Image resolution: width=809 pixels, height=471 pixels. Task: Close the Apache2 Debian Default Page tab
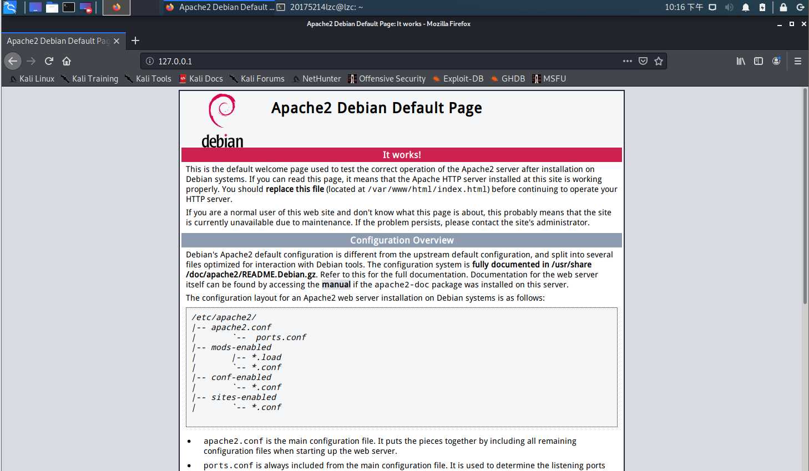click(117, 41)
